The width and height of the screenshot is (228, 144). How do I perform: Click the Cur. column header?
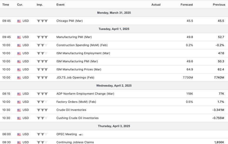click(20, 5)
